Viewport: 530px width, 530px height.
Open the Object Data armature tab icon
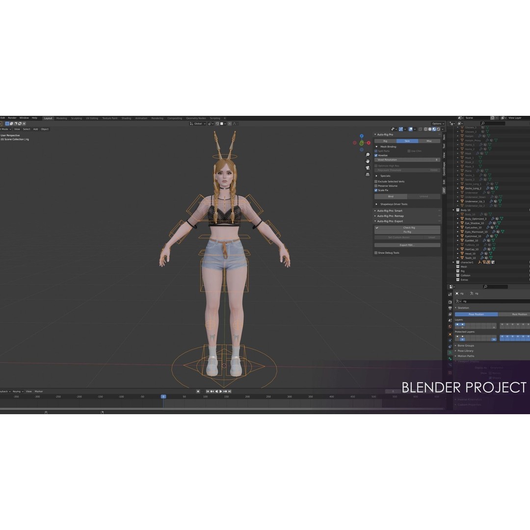pos(450,352)
